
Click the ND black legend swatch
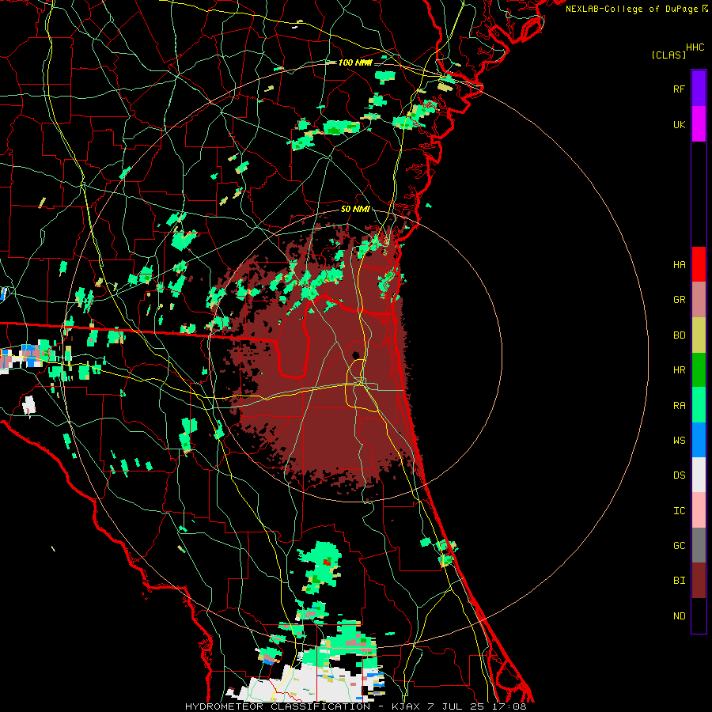699,615
